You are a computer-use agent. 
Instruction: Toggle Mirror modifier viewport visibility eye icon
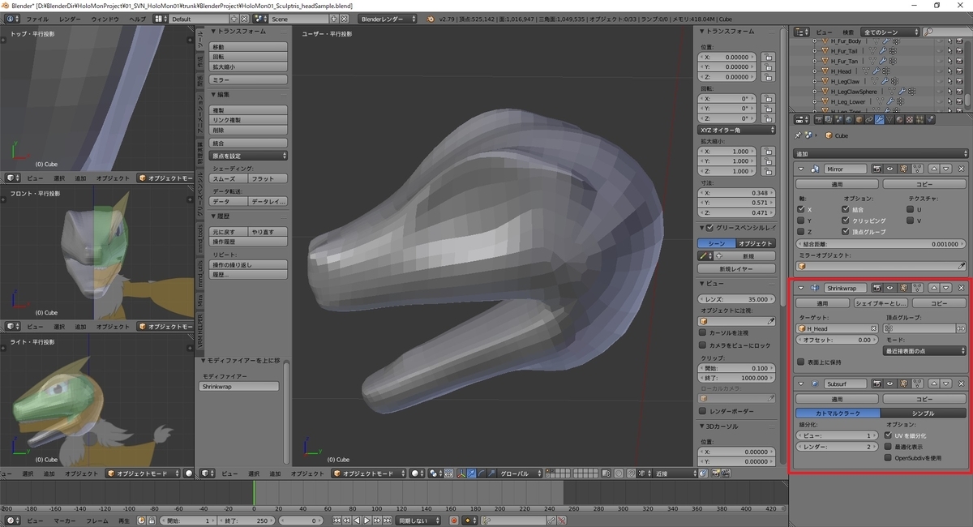coord(890,169)
